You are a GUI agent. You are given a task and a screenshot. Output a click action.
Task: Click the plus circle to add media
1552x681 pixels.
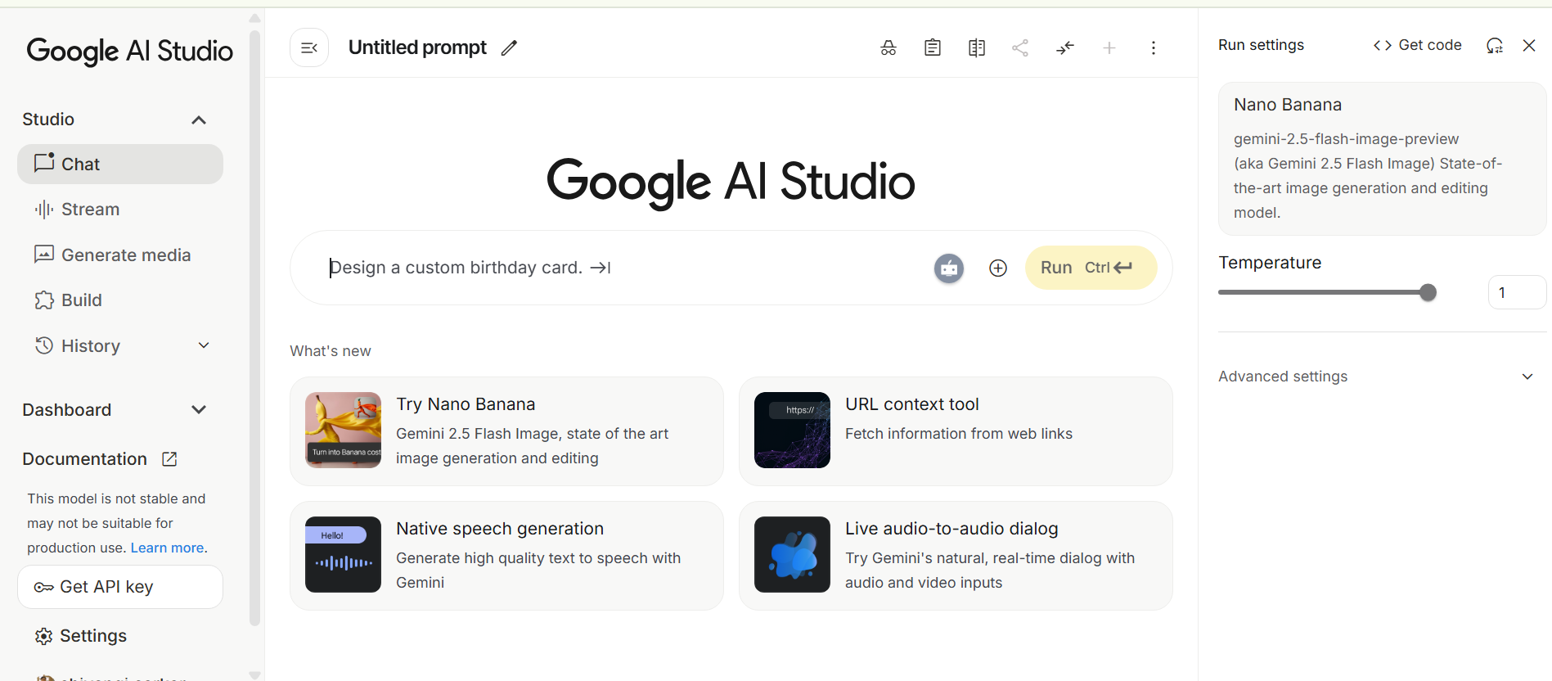coord(997,268)
